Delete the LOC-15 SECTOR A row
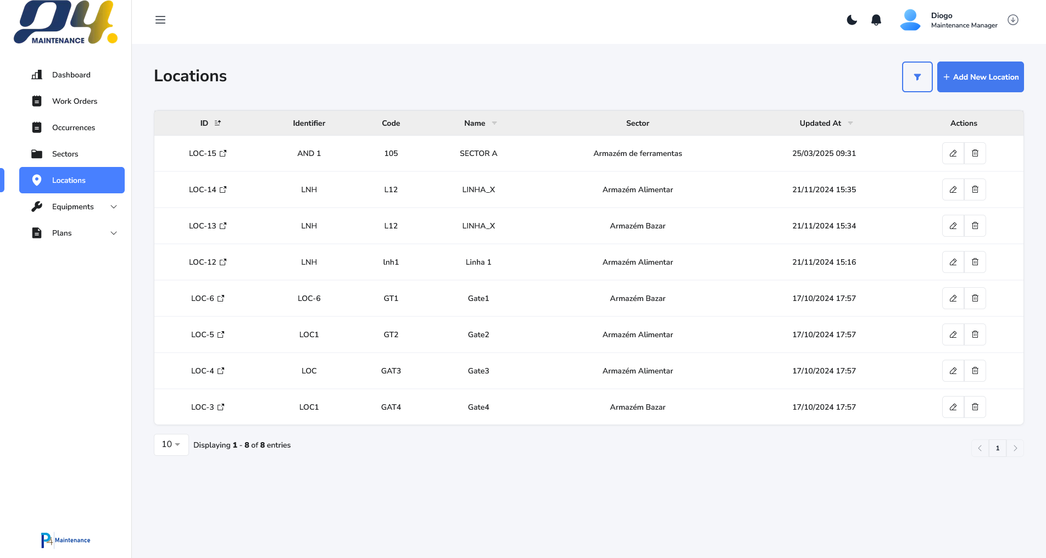1046x558 pixels. point(975,153)
